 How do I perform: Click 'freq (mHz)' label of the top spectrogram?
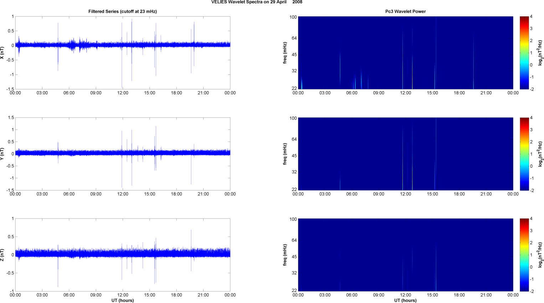(285, 53)
